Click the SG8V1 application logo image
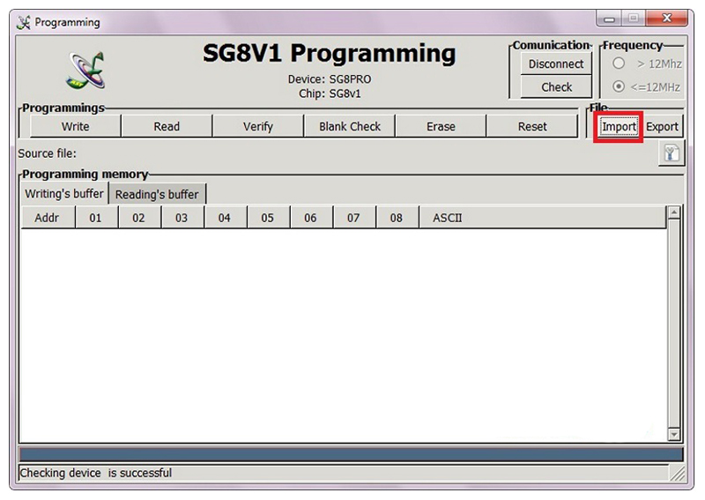This screenshot has width=705, height=500. tap(85, 70)
